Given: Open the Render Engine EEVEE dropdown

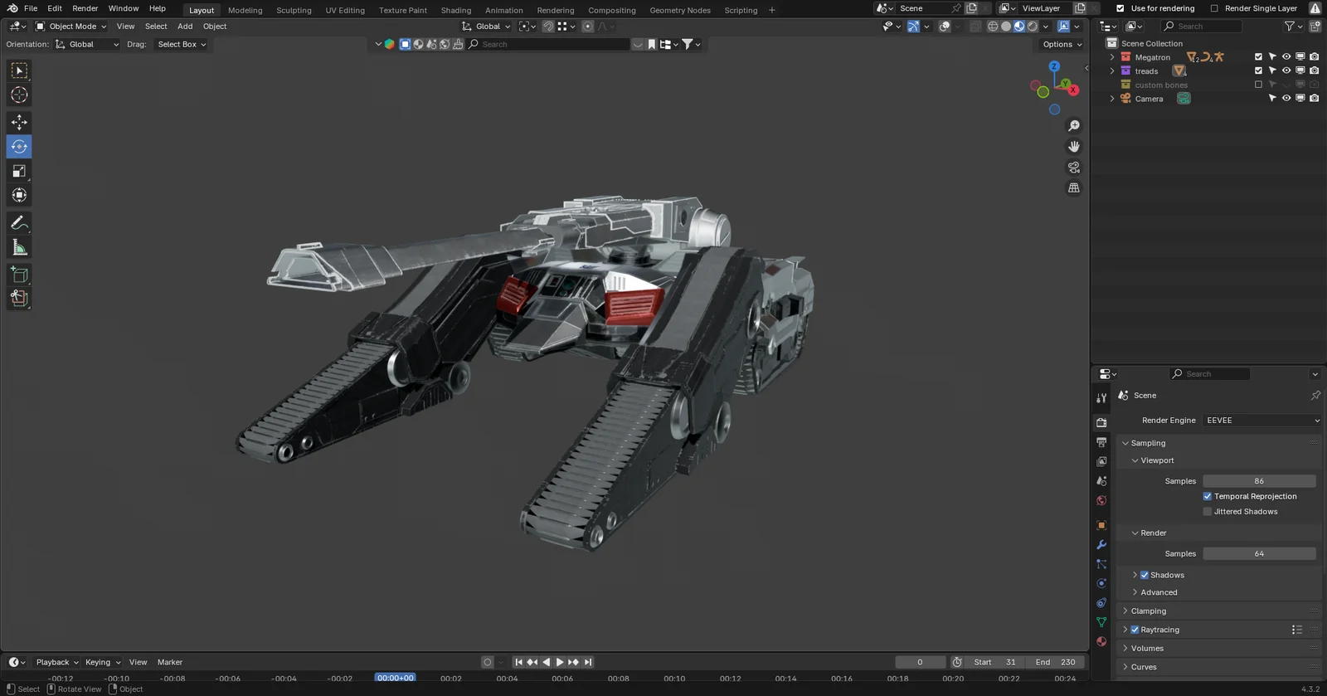Looking at the screenshot, I should tap(1262, 421).
